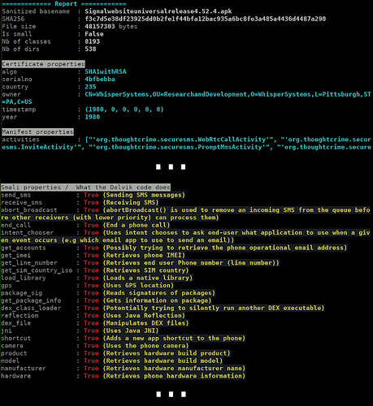
Task: Select 'Uses Java JNI' description
Action: click(x=131, y=331)
